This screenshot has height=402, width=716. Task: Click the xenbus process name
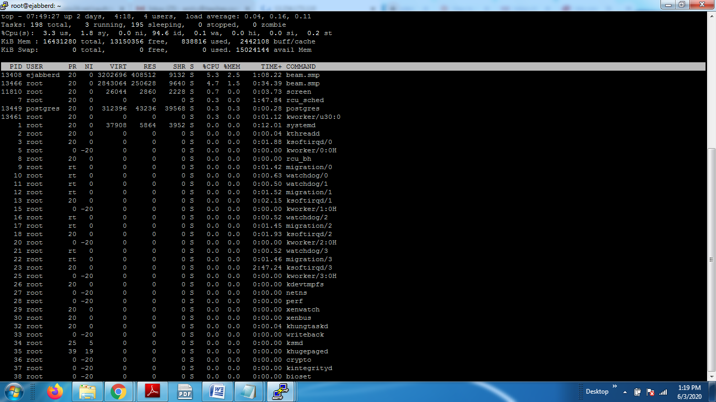(x=299, y=318)
